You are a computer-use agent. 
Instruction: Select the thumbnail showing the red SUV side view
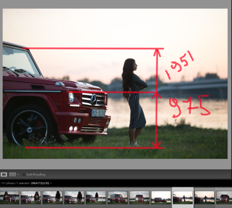click(117, 197)
